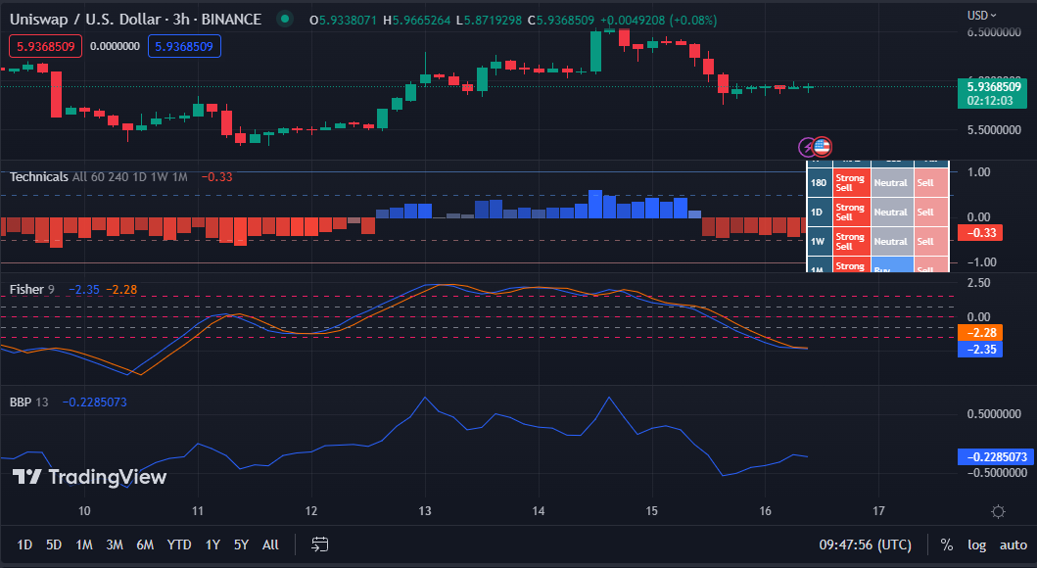Screen dimensions: 1037x568
Task: Click the US flag economic event icon
Action: (823, 147)
